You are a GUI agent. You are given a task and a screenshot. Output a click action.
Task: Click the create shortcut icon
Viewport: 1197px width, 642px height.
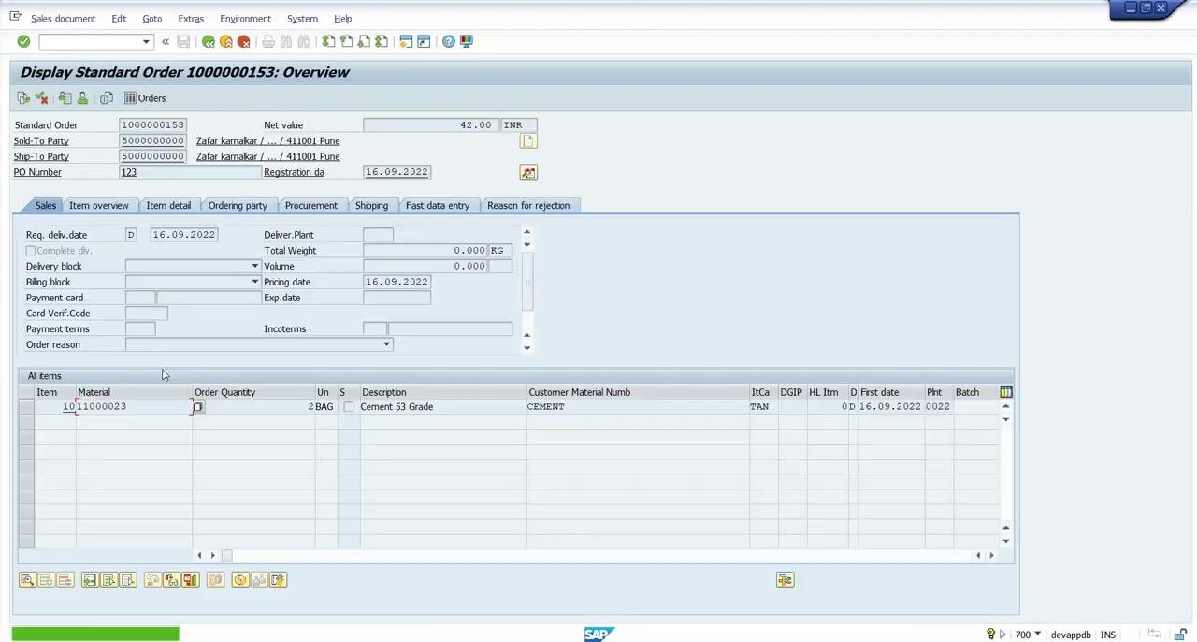424,41
